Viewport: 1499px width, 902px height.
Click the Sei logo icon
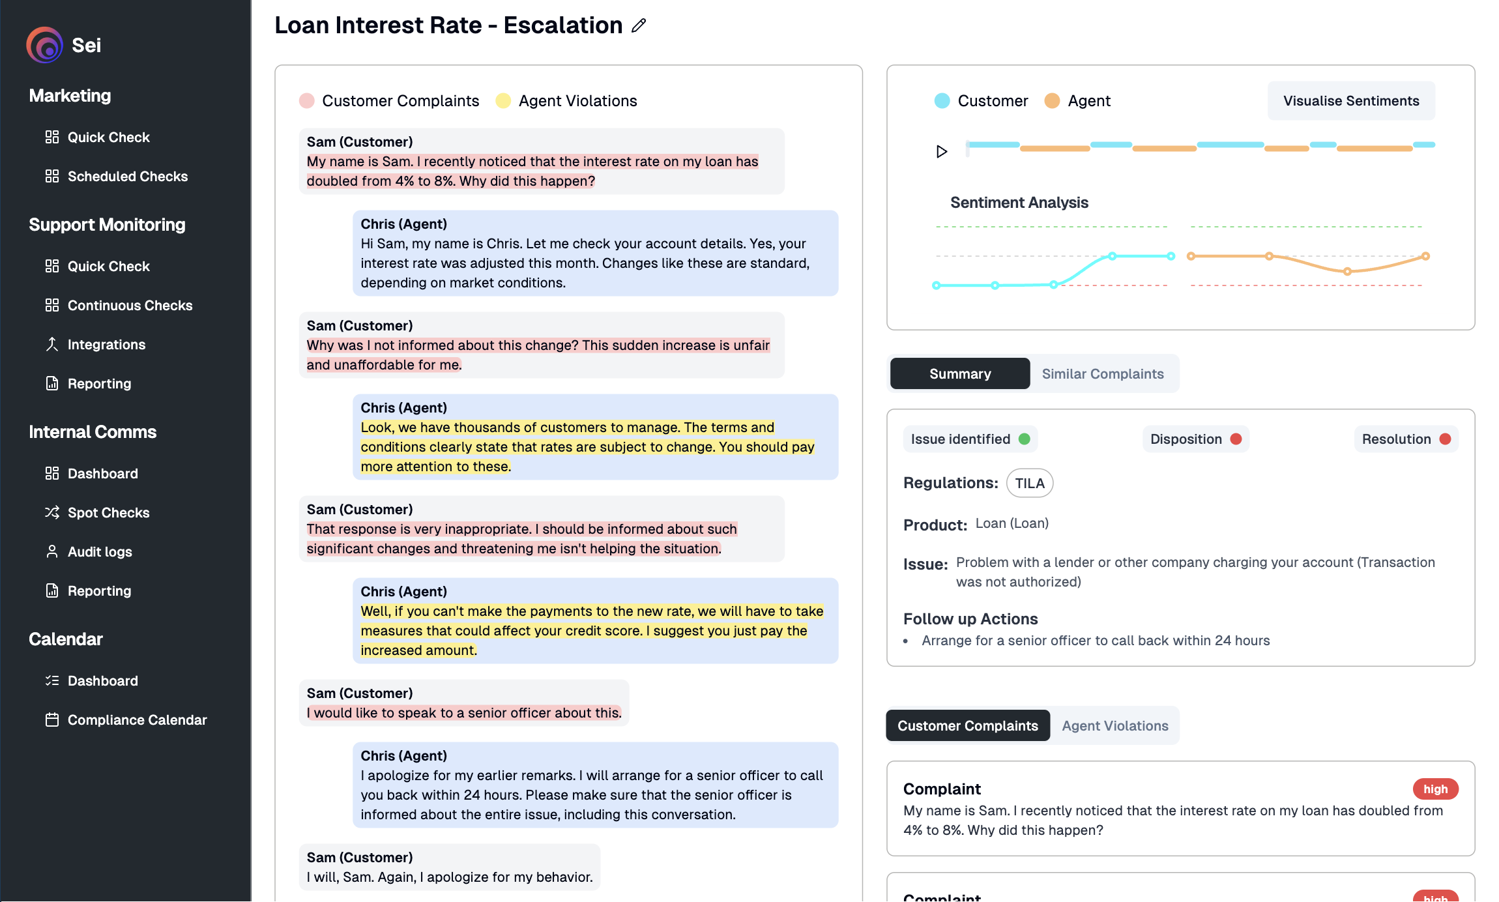pos(44,45)
